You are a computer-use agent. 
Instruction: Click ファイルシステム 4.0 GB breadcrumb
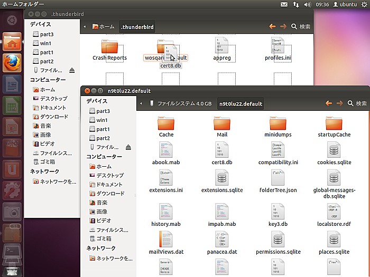pyautogui.click(x=181, y=103)
